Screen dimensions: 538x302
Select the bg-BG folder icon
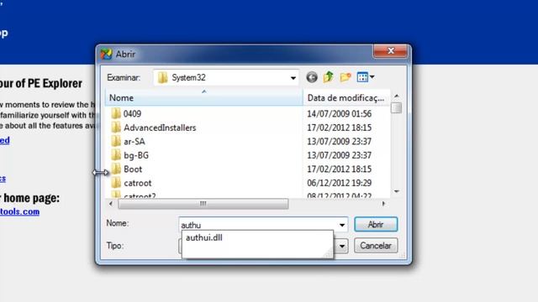[x=116, y=155]
